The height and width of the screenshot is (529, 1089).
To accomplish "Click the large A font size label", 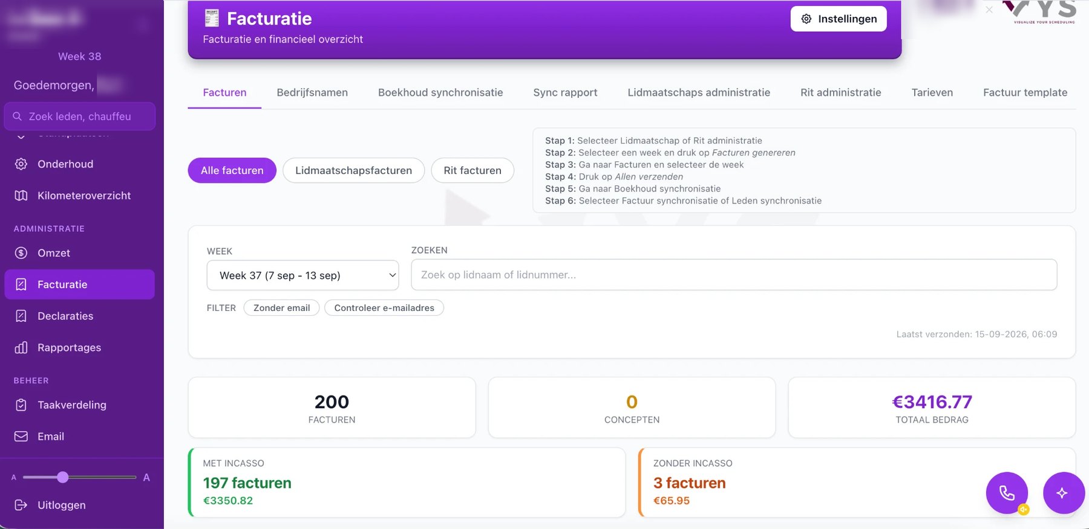I will click(x=146, y=478).
